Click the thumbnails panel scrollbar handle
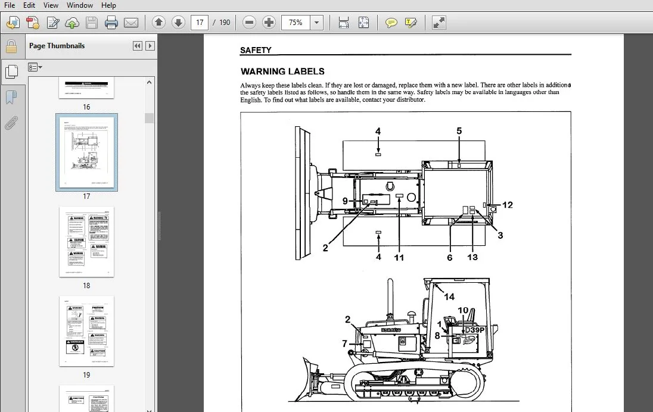Screen dimensions: 653x412 point(149,118)
